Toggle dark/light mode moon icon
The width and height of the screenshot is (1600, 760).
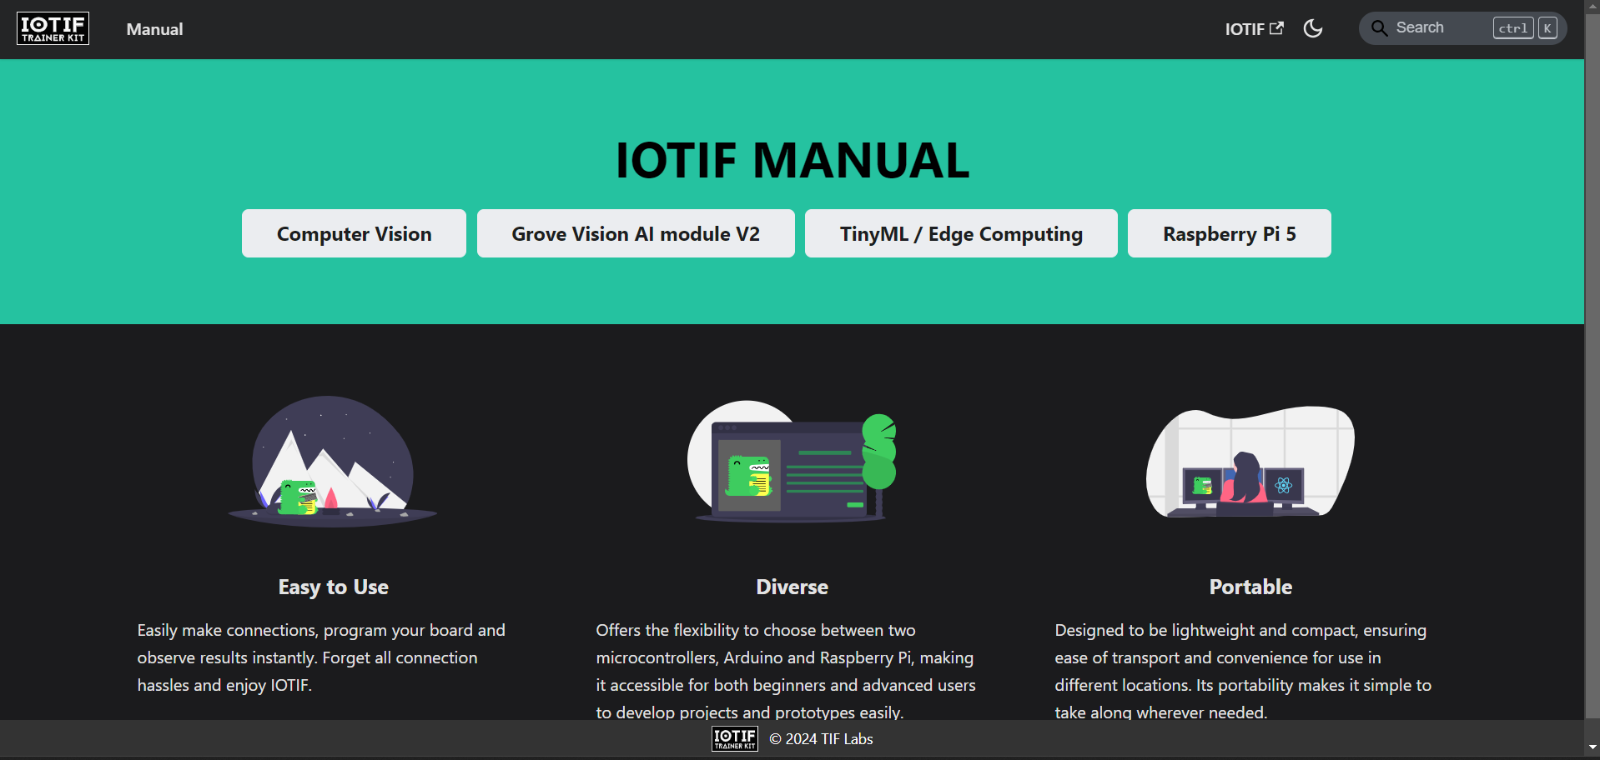coord(1312,28)
